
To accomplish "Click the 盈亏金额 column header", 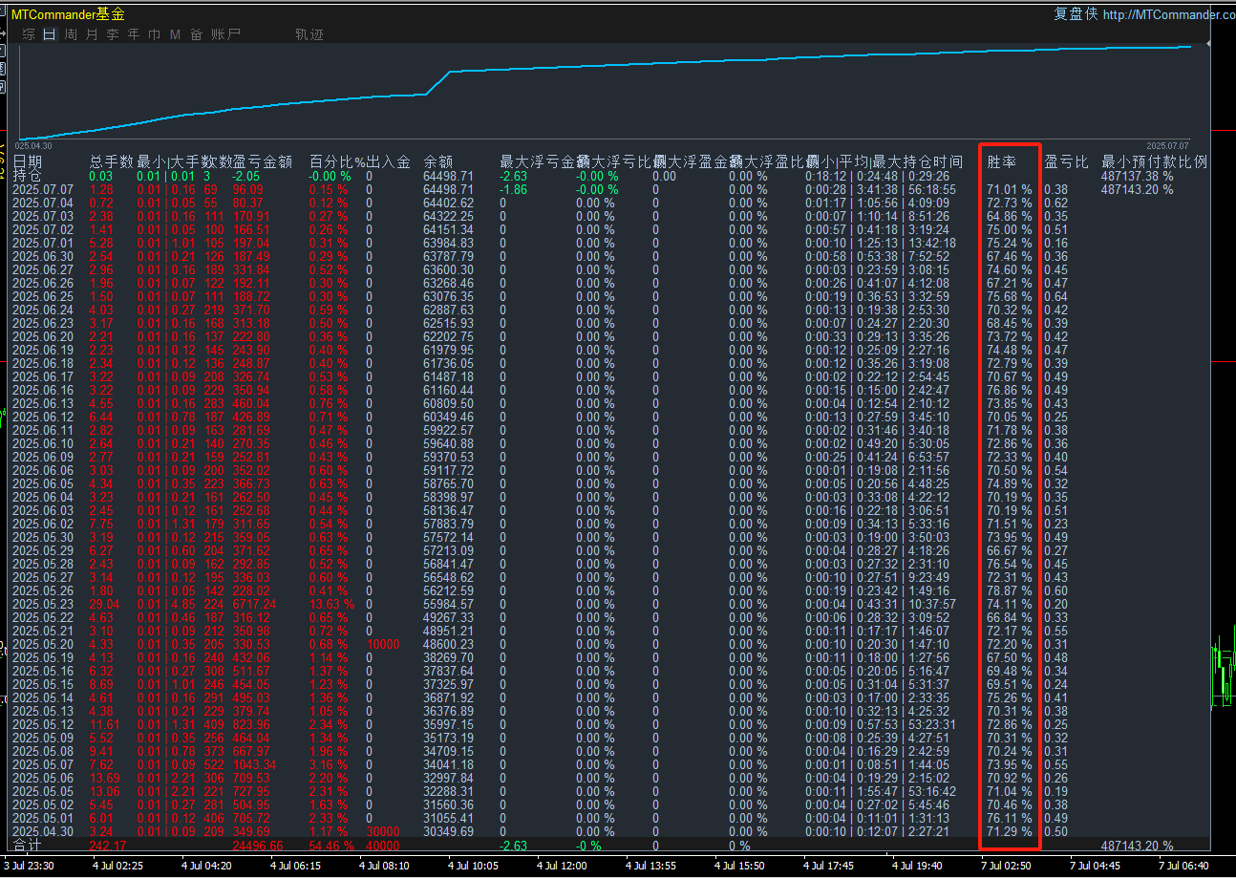I will 263,162.
